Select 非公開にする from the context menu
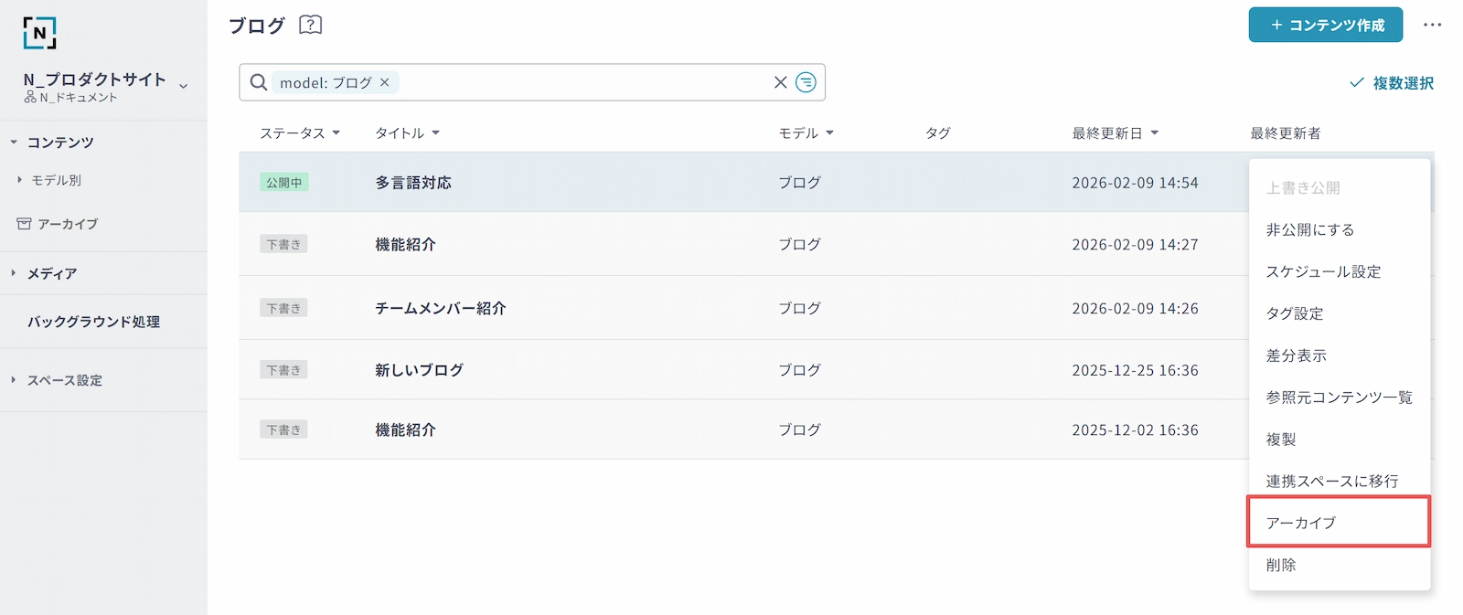 pos(1309,229)
